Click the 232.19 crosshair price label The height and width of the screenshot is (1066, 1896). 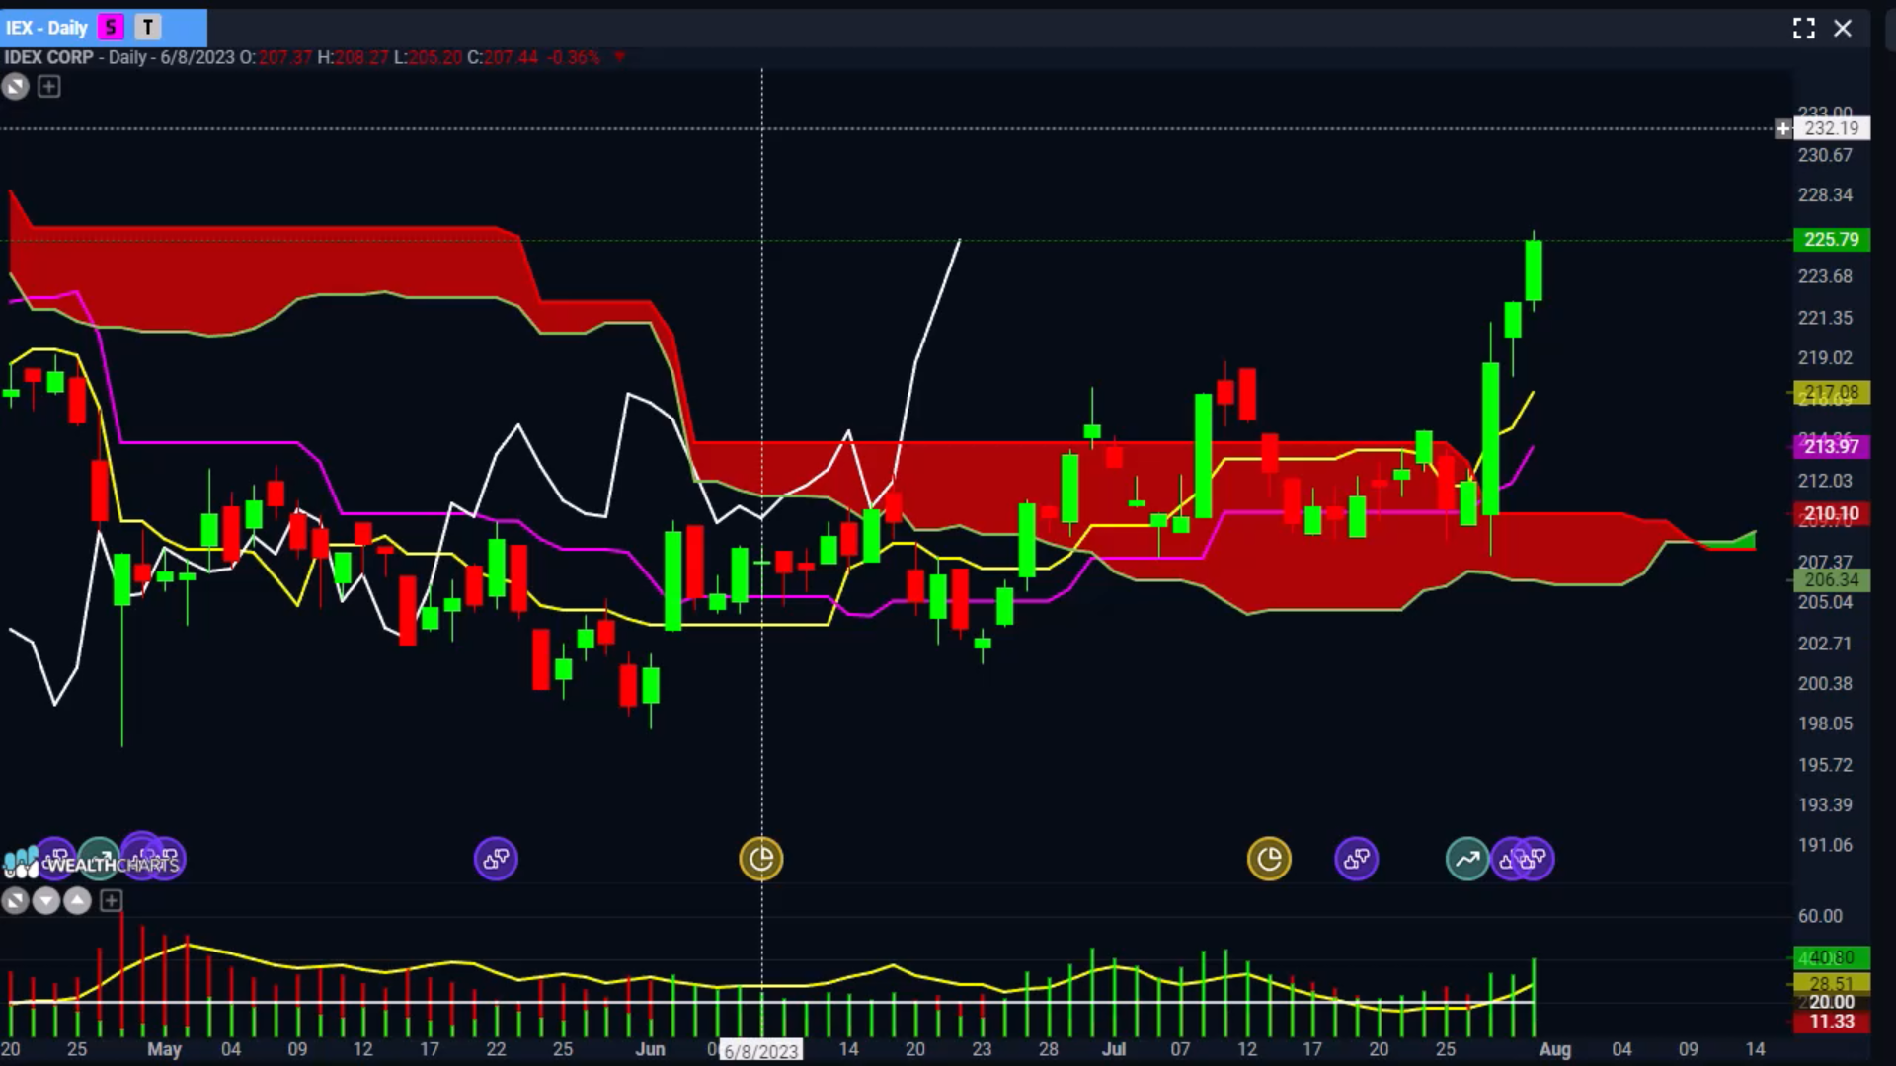1832,128
